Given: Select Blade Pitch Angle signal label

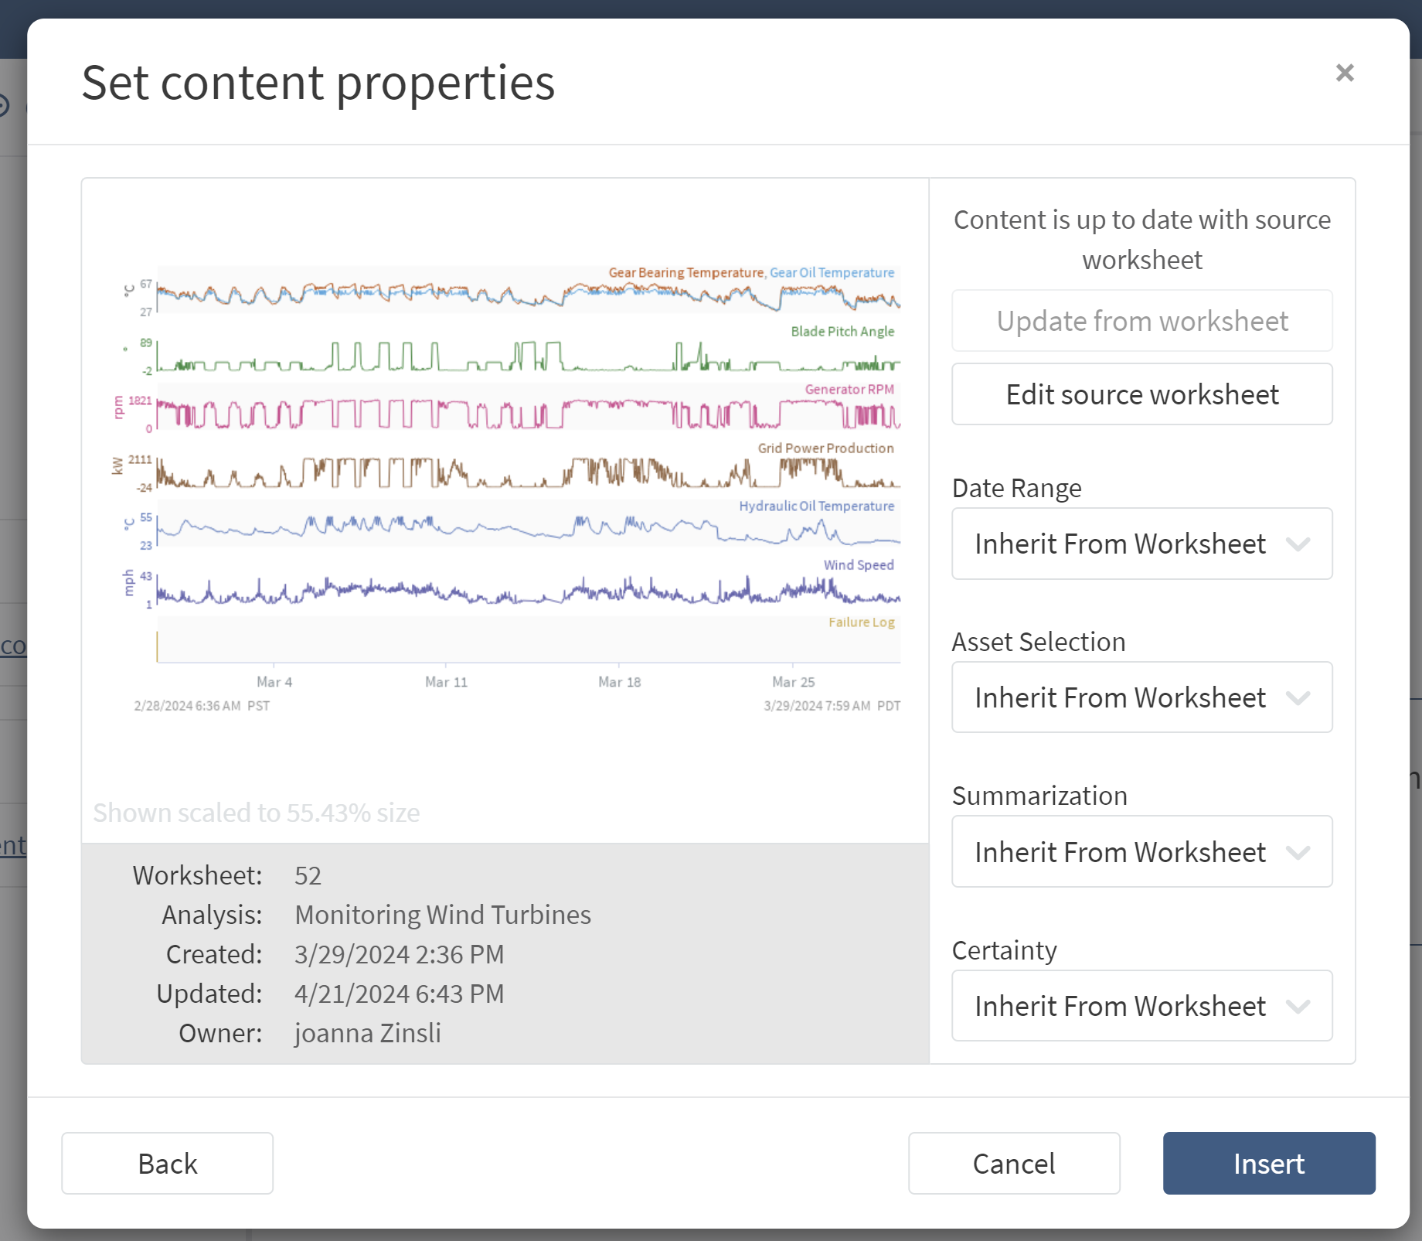Looking at the screenshot, I should 842,332.
